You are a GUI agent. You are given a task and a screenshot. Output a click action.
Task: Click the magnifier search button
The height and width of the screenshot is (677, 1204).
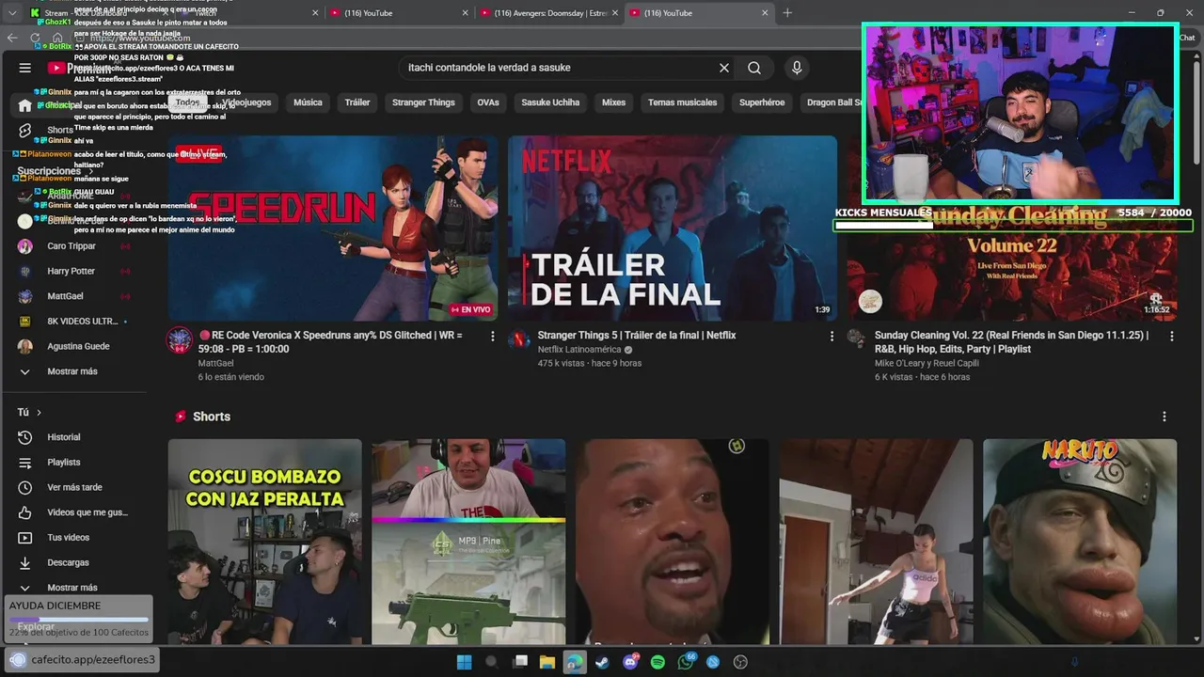coord(754,68)
